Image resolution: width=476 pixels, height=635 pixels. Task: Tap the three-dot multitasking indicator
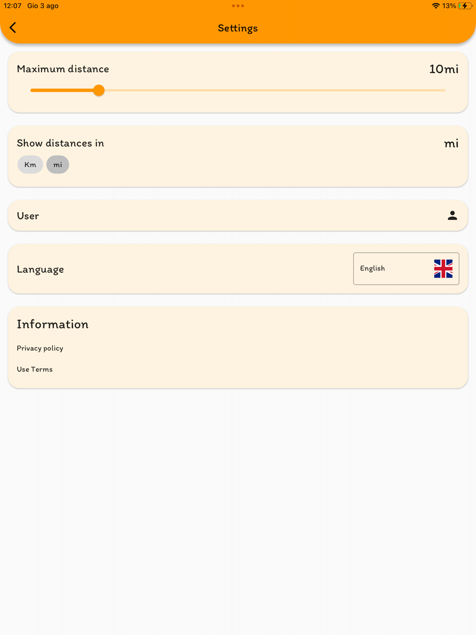(x=238, y=6)
